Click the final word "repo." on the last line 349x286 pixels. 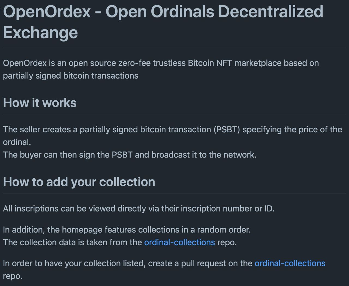pos(13,276)
